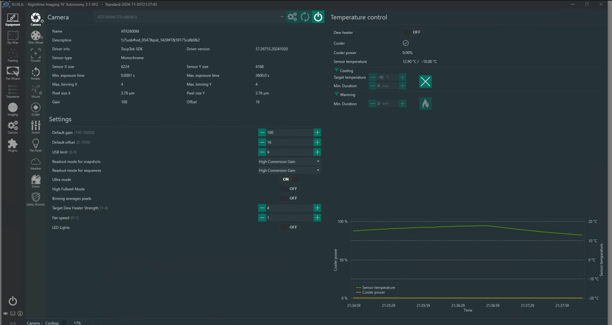
Task: Open the info about icon
Action: tap(20, 313)
